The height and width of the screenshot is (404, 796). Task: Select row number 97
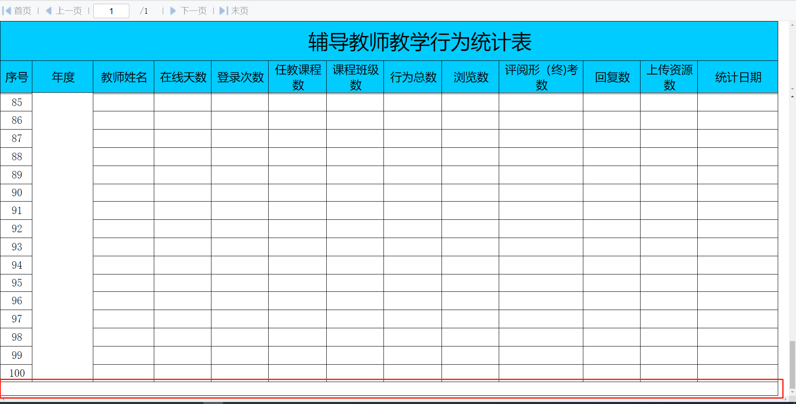pyautogui.click(x=17, y=319)
